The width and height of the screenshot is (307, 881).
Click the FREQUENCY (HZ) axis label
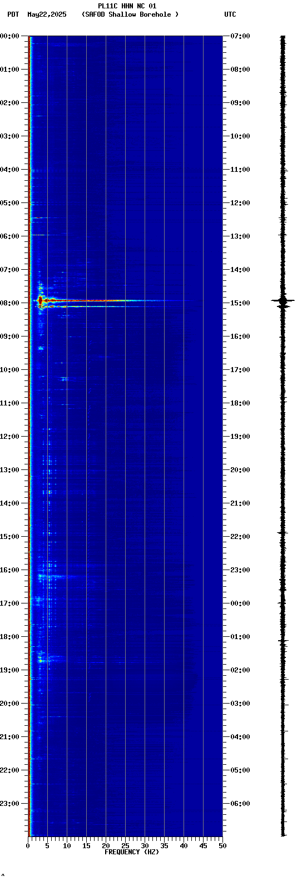132,852
